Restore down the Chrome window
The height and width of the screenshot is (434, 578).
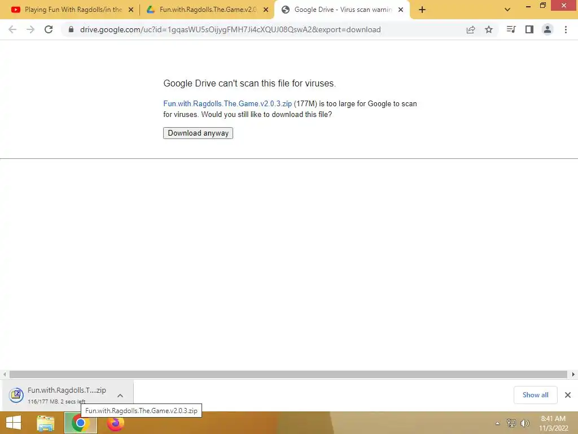coord(542,5)
